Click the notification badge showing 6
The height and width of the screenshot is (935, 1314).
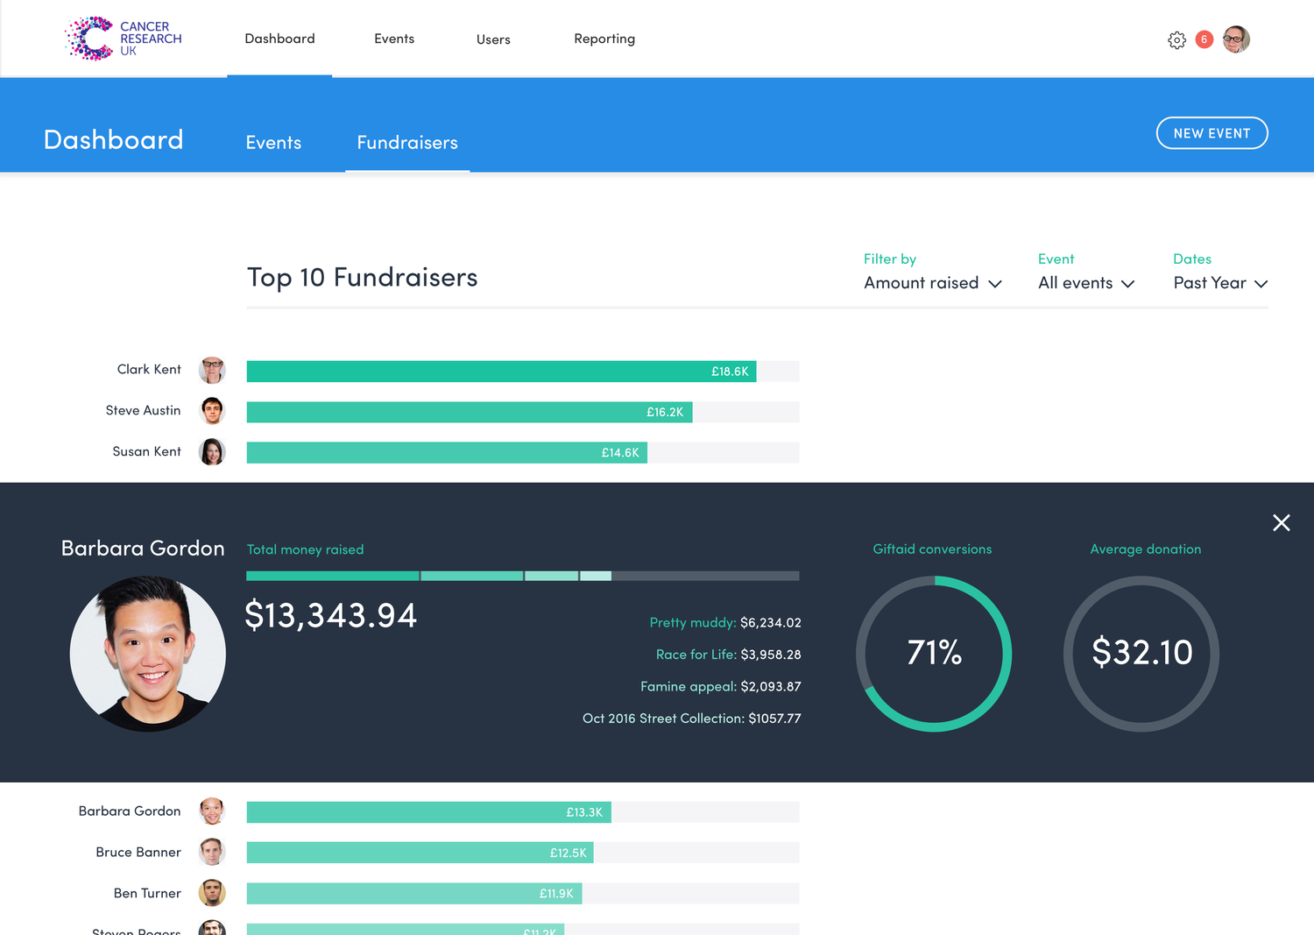click(x=1204, y=39)
